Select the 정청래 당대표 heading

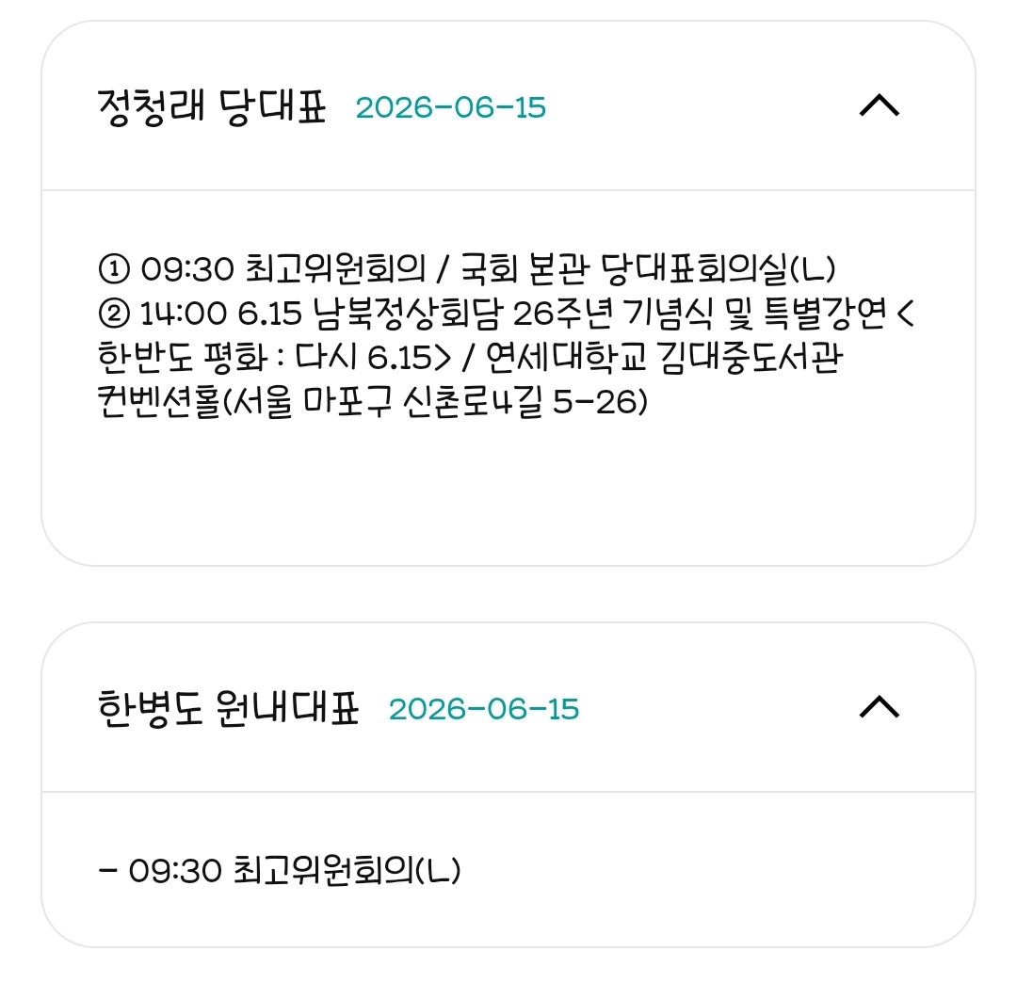[212, 106]
